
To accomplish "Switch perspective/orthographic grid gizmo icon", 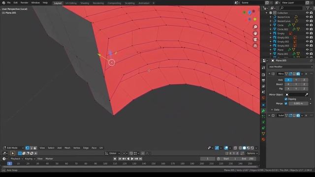I will [255, 46].
